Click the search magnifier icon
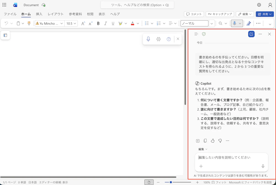Viewport: 276px width, 185px height. [220, 23]
